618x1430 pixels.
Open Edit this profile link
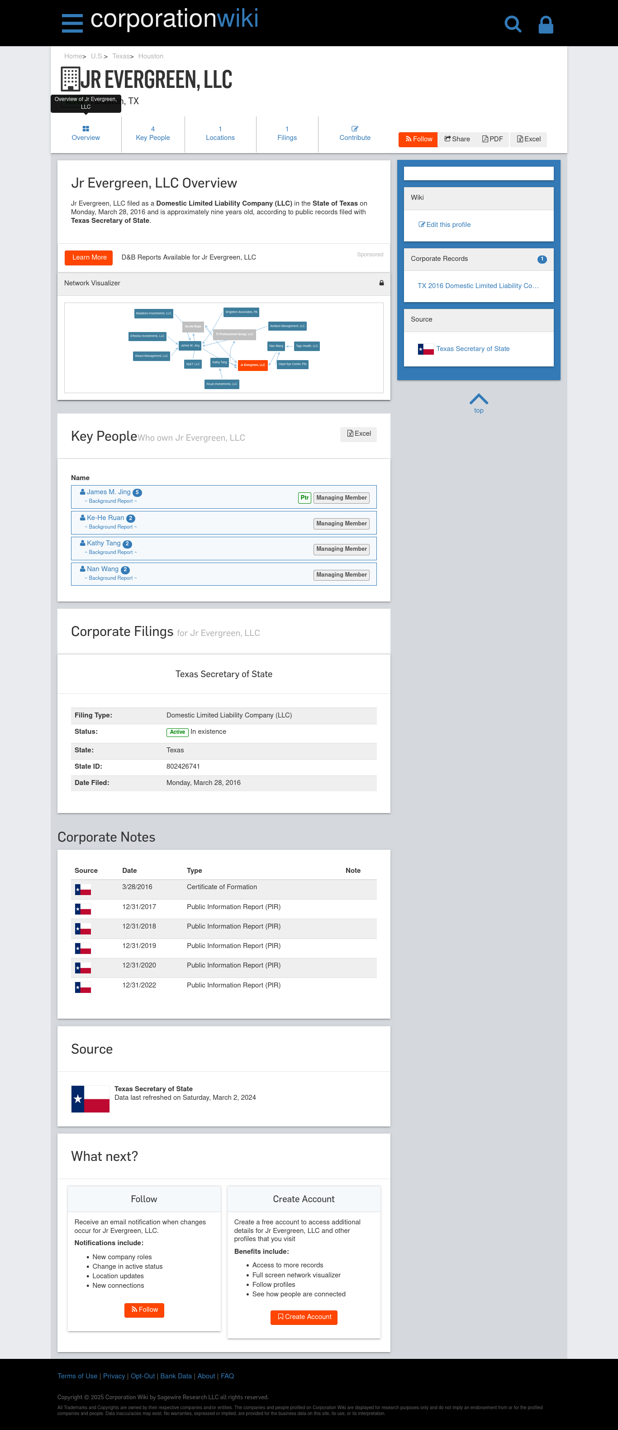[445, 225]
